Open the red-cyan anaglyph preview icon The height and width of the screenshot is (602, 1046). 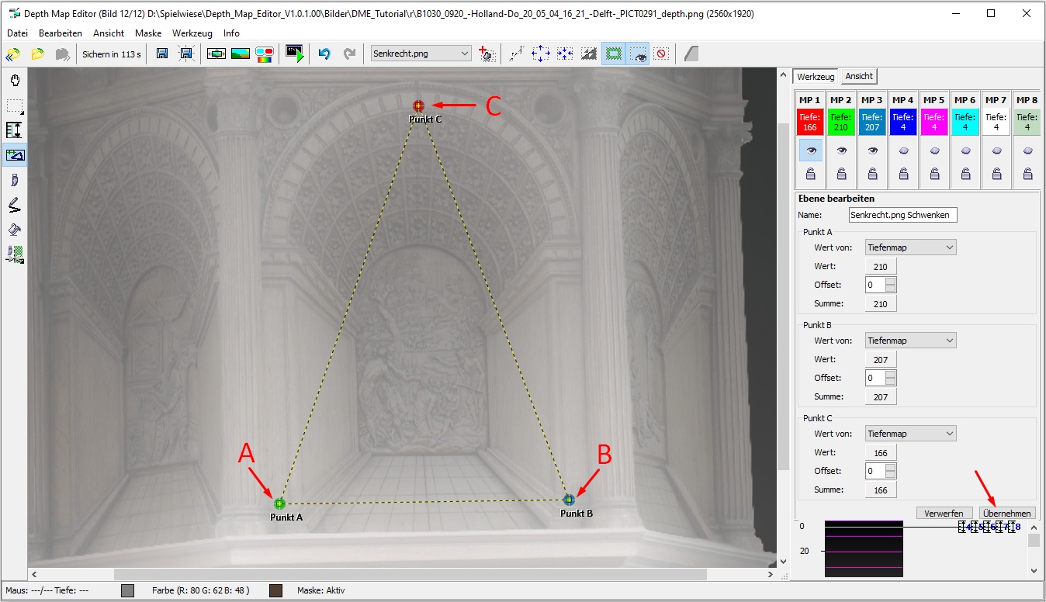(265, 54)
